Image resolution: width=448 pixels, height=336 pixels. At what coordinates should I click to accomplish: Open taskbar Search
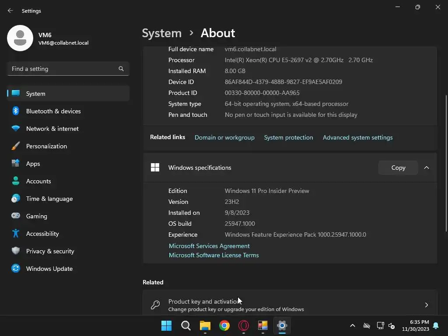tap(185, 325)
